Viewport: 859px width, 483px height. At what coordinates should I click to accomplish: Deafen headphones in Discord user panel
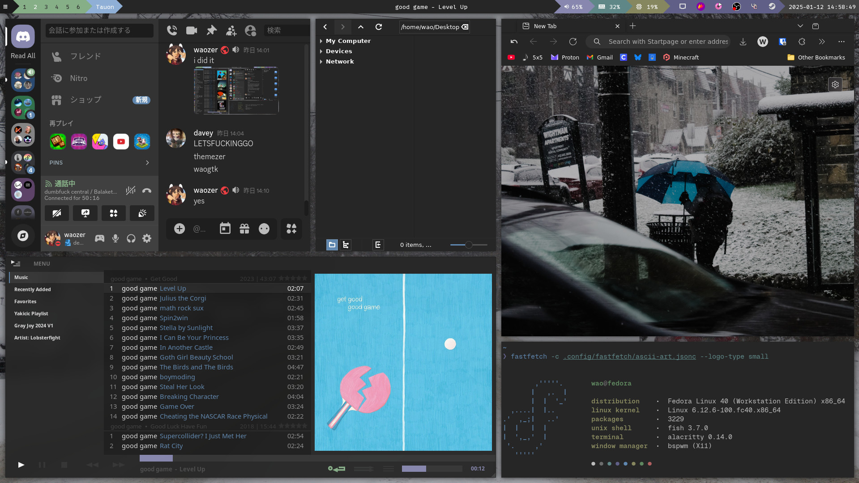131,238
